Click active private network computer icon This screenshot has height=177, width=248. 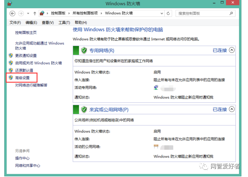[156, 88]
